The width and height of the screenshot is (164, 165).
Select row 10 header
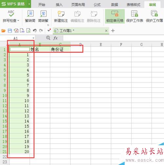(x=5, y=96)
